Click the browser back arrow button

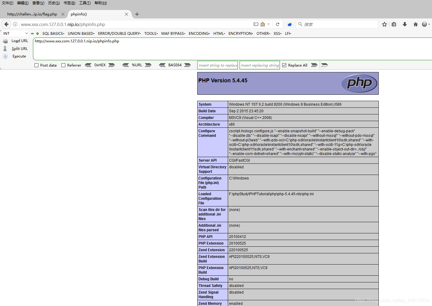(6, 24)
